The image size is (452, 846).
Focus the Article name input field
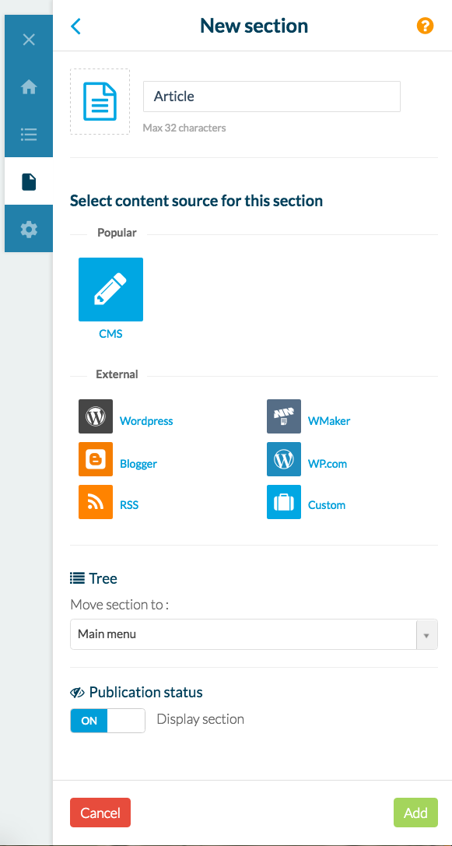point(272,97)
